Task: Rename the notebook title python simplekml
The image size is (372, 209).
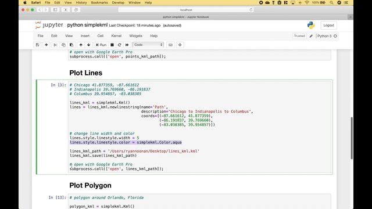Action: [x=87, y=25]
